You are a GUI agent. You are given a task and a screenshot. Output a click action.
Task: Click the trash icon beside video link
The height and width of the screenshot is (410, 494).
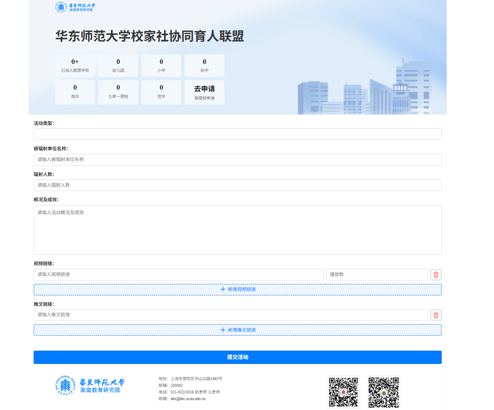coord(436,275)
